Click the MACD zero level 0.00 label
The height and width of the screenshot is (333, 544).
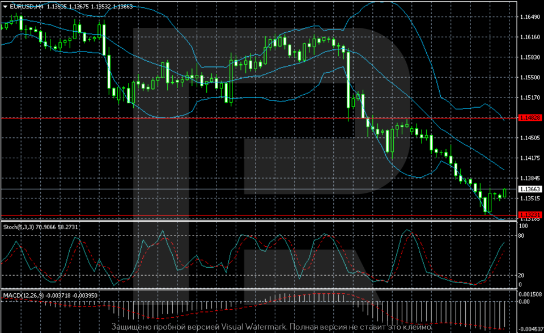[x=524, y=301]
